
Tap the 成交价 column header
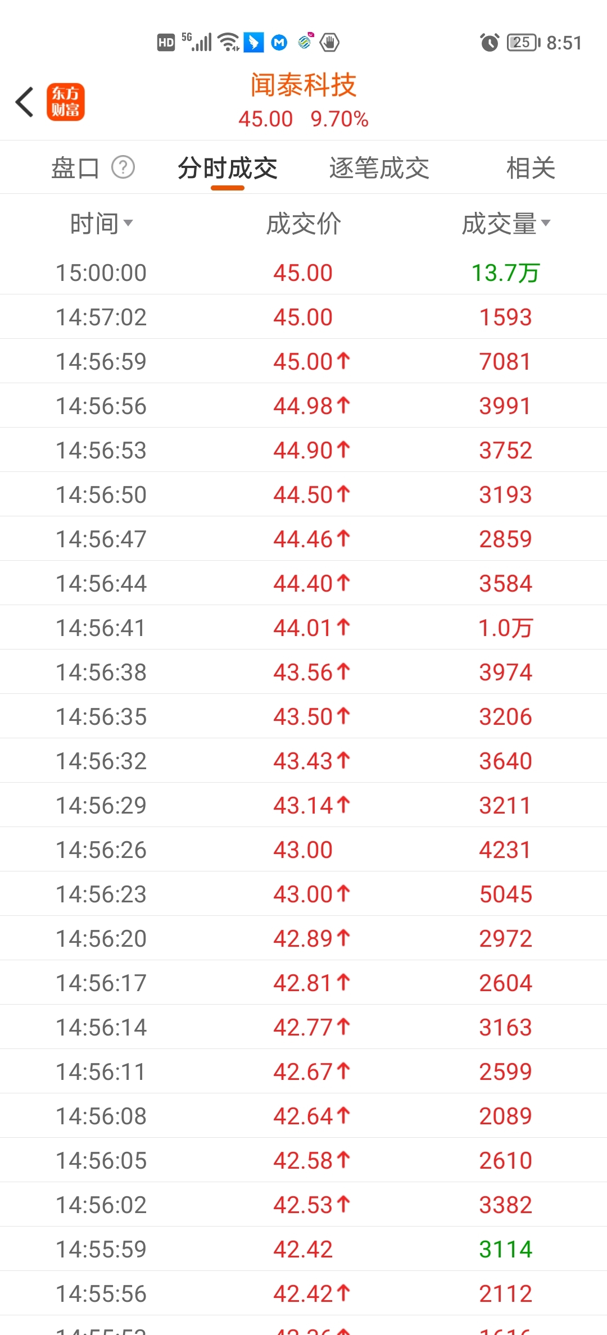(x=303, y=224)
